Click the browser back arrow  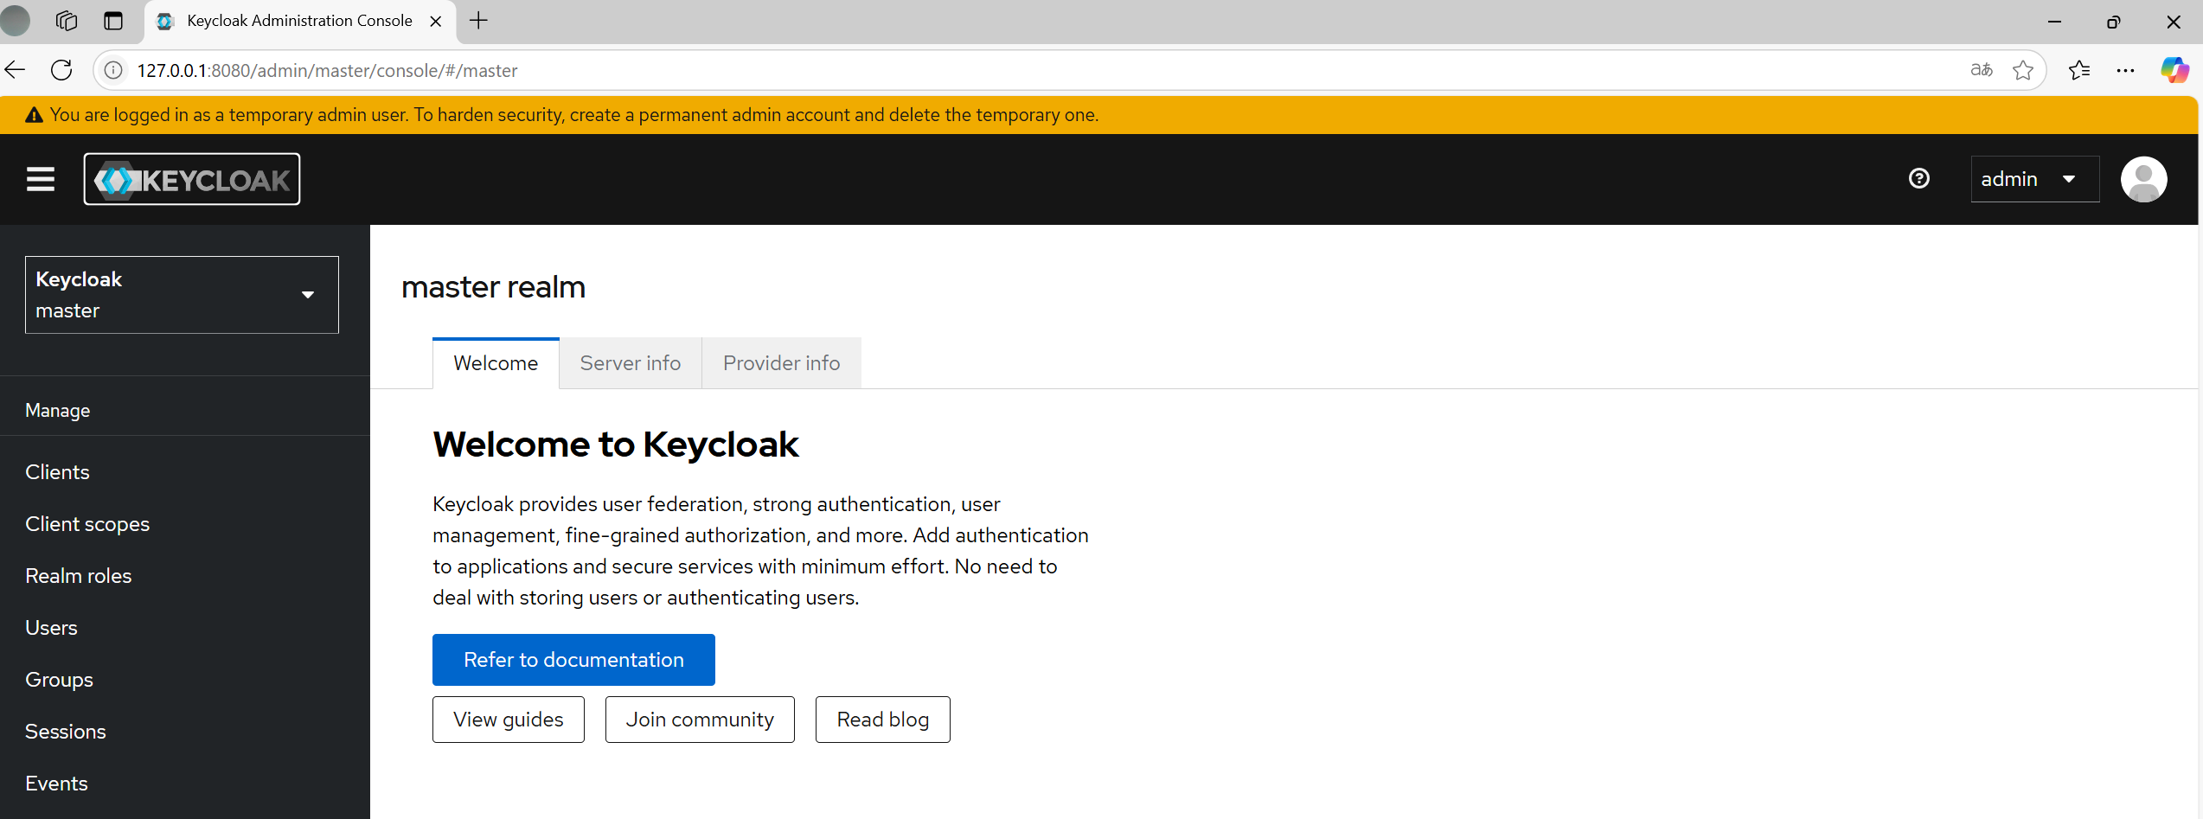click(x=16, y=70)
